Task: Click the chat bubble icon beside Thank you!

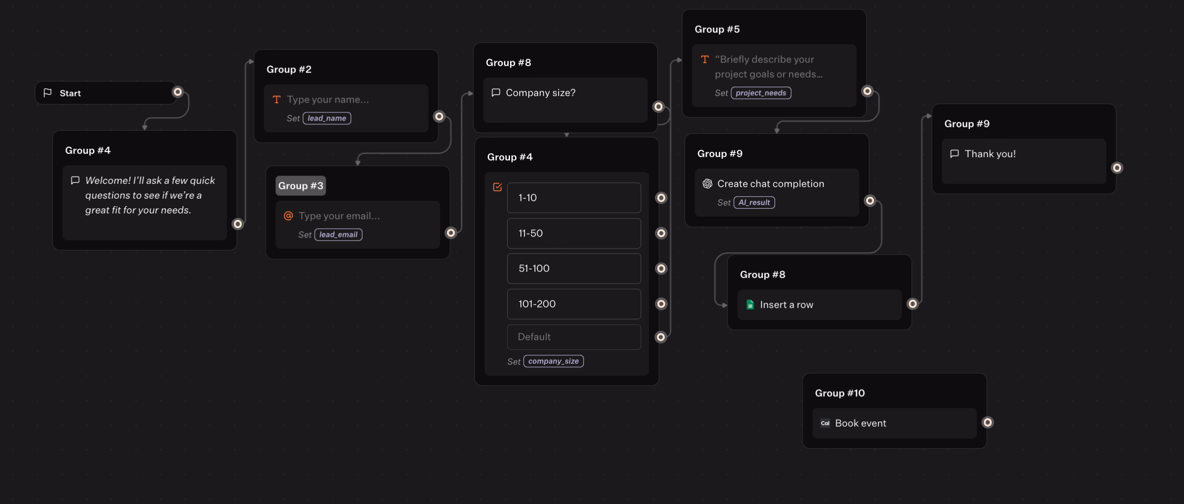Action: click(x=954, y=154)
